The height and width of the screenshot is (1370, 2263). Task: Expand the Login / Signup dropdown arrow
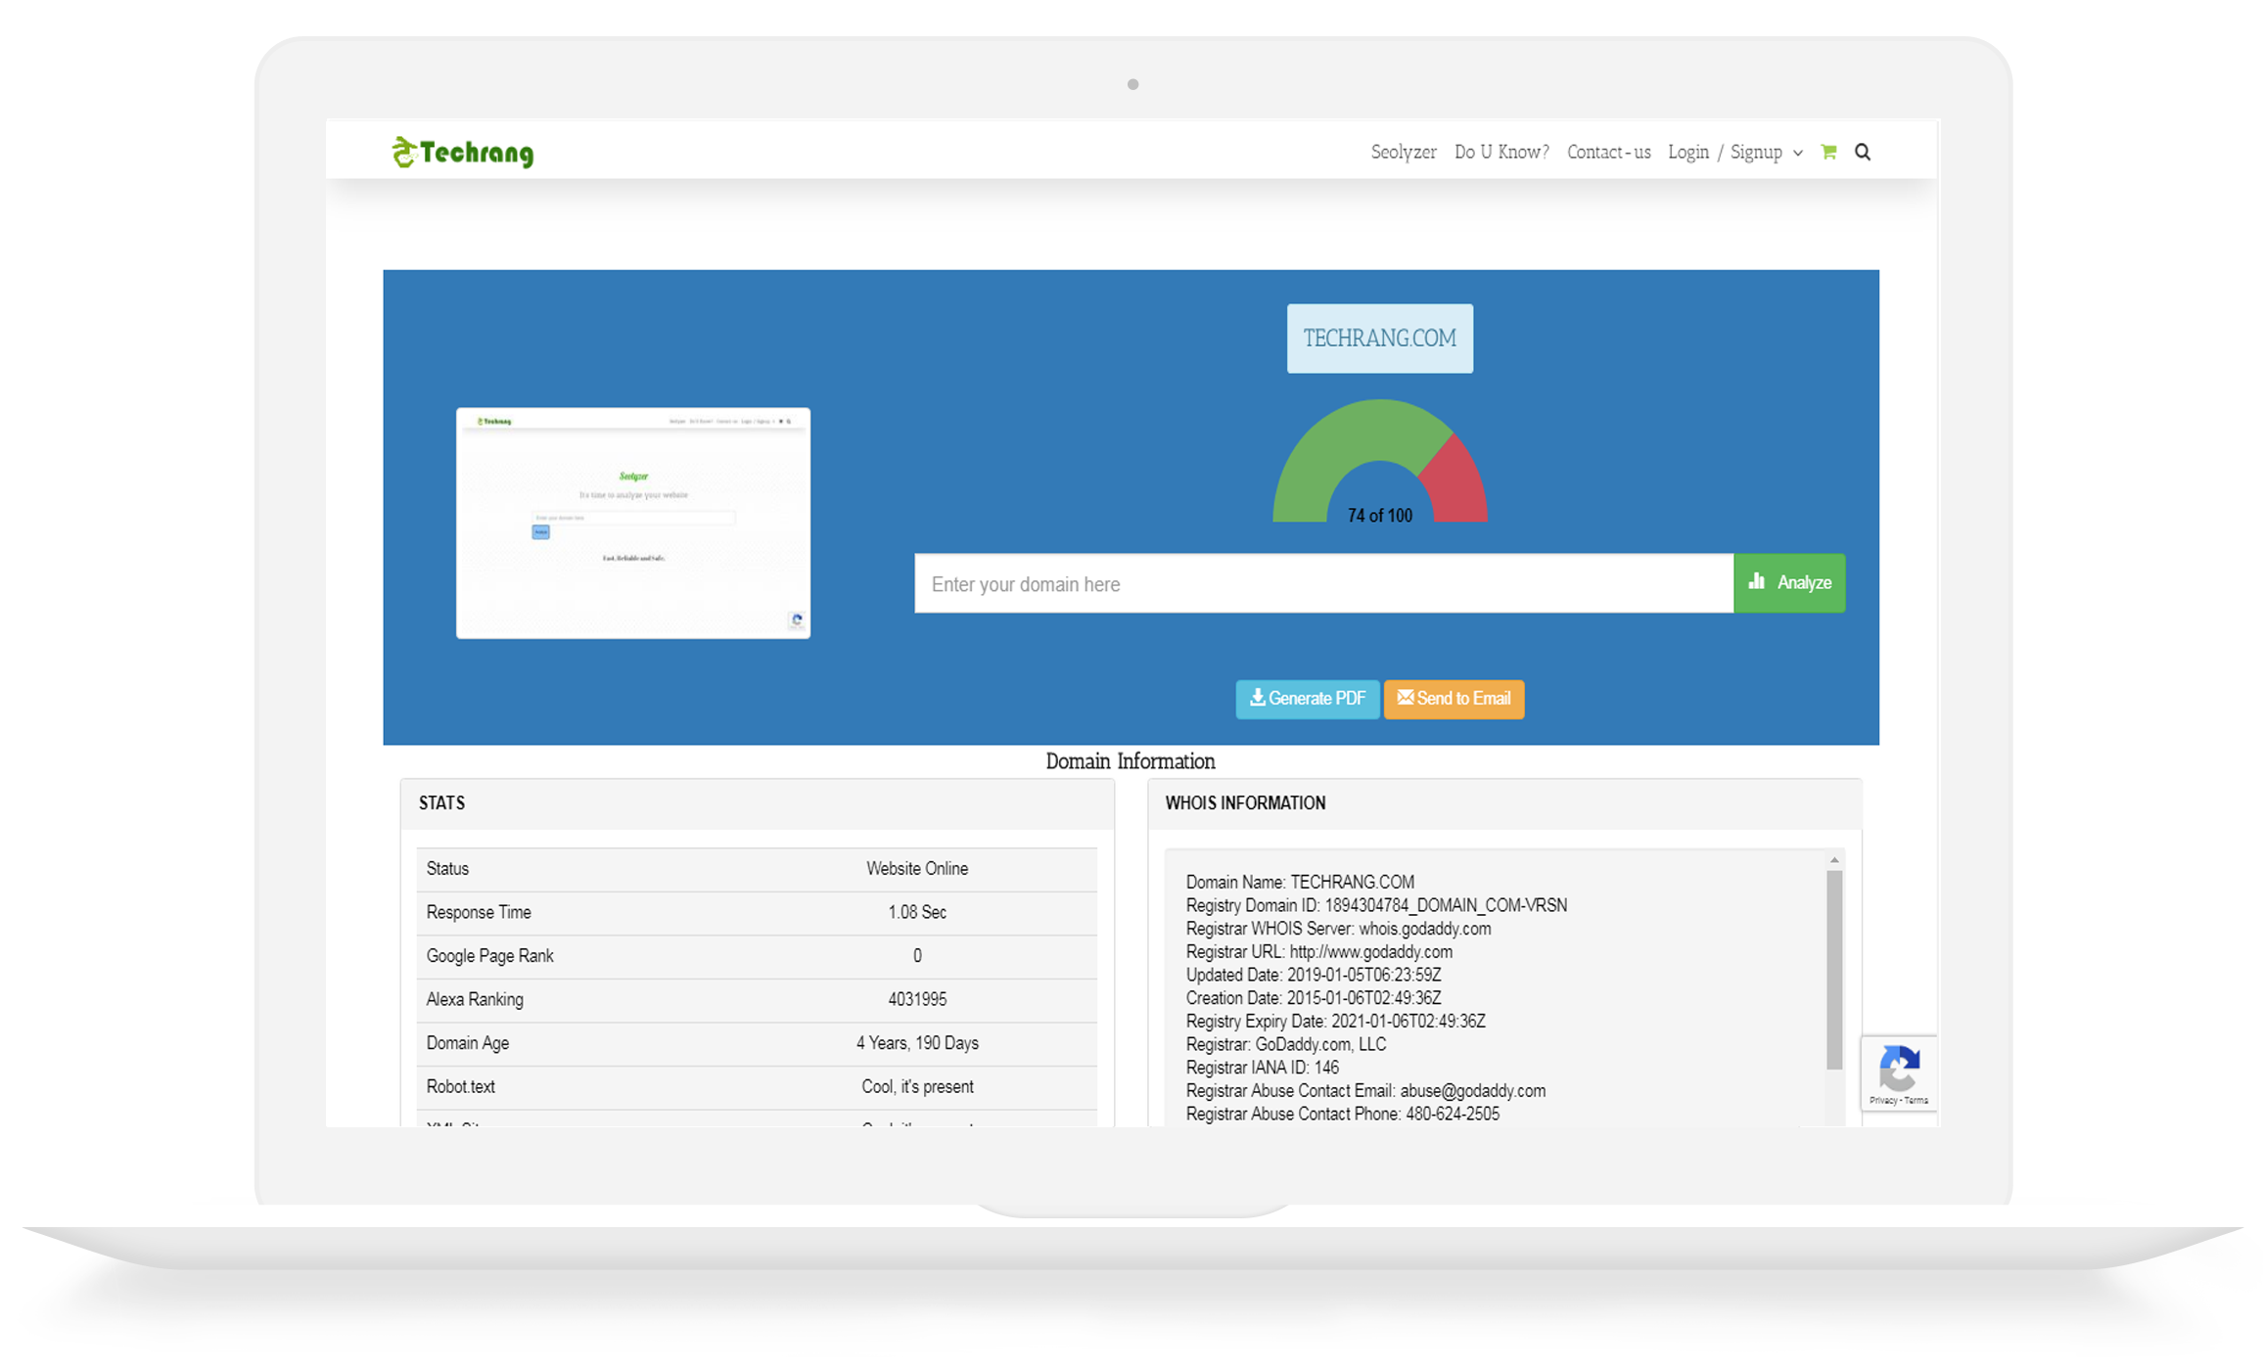tap(1798, 154)
